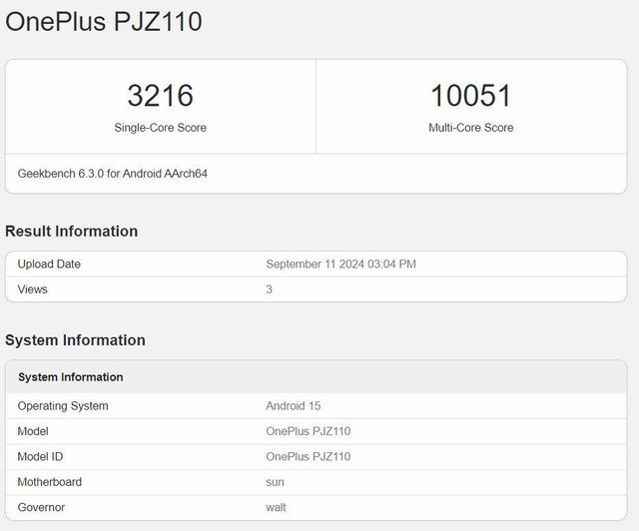The height and width of the screenshot is (531, 639).
Task: Select the Views row label
Action: tap(33, 289)
